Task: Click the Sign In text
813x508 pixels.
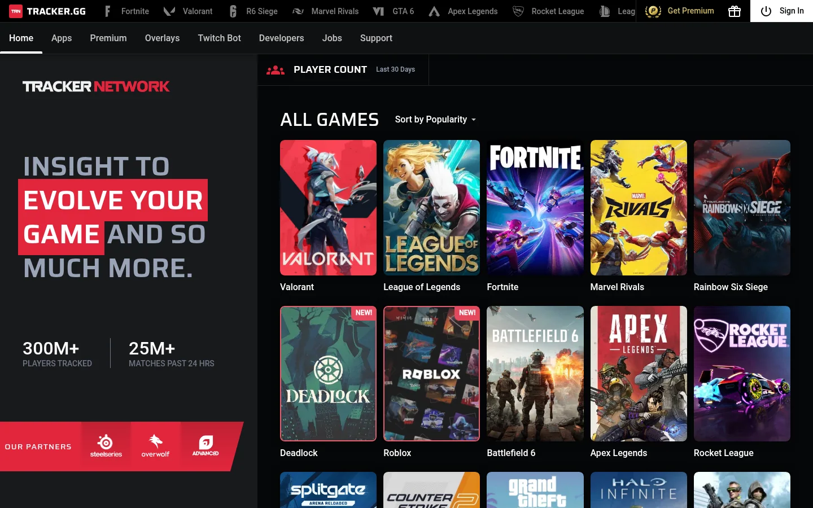Action: pos(792,11)
